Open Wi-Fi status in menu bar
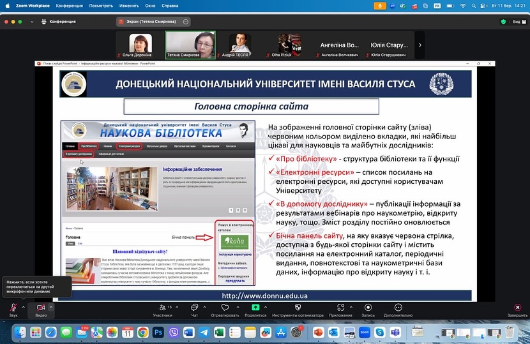530x344 pixels. click(x=463, y=6)
